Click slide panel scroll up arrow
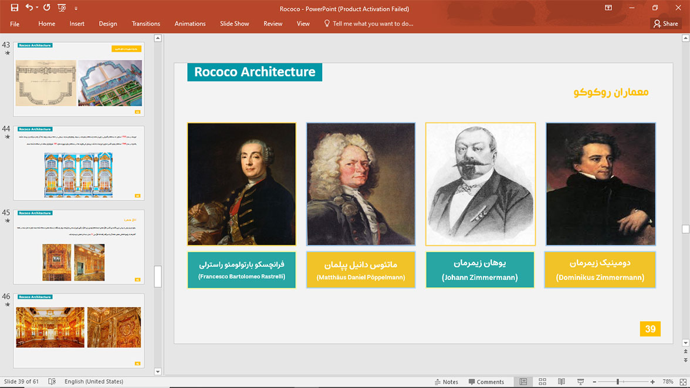The image size is (690, 388). coord(158,38)
